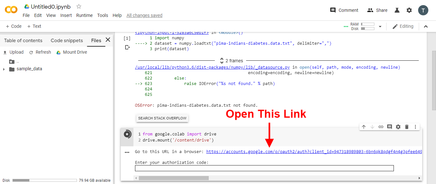
Task: Collapse the header with the chevron toggle
Action: click(x=426, y=26)
